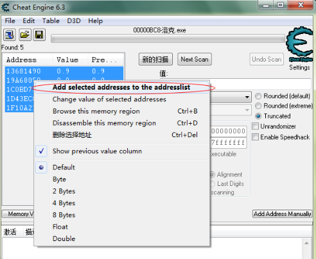Click the Next Scan button
316x259 pixels.
pyautogui.click(x=195, y=59)
